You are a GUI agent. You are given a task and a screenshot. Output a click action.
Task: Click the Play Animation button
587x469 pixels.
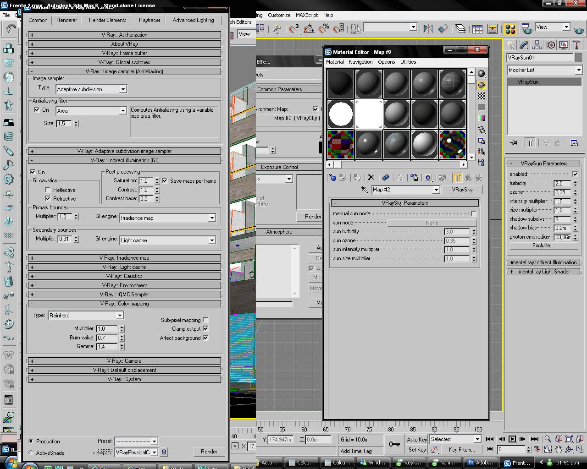click(x=512, y=439)
